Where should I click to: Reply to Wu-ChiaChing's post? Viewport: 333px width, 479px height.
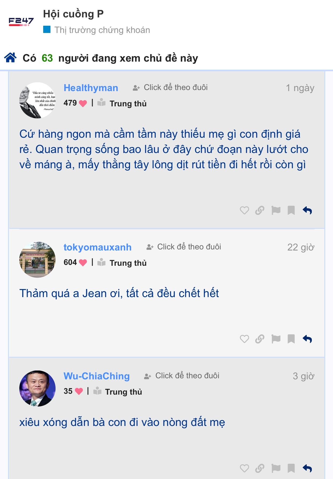307,468
